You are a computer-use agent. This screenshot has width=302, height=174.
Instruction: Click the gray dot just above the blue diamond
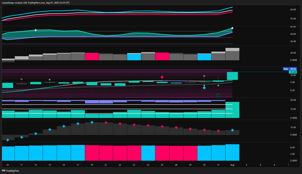(204, 86)
